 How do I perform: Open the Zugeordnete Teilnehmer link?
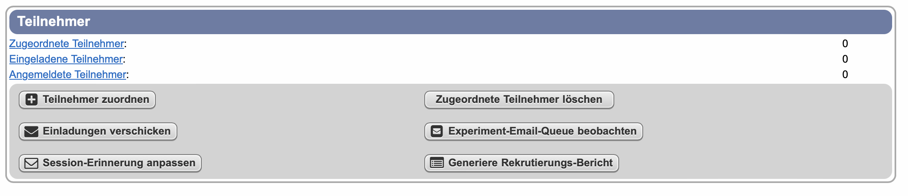[x=66, y=44]
